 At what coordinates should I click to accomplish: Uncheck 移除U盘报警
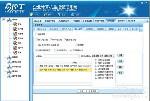click(51, 40)
